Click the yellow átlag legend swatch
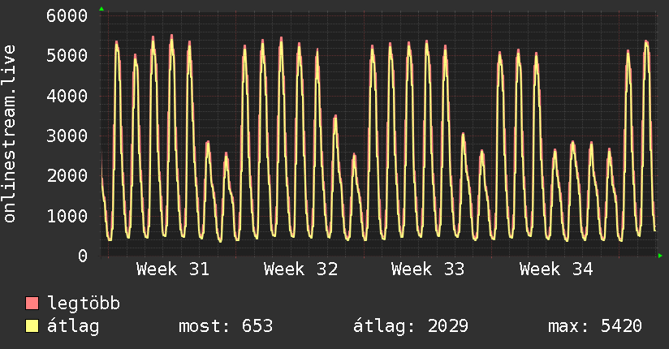The width and height of the screenshot is (669, 349). (x=32, y=326)
